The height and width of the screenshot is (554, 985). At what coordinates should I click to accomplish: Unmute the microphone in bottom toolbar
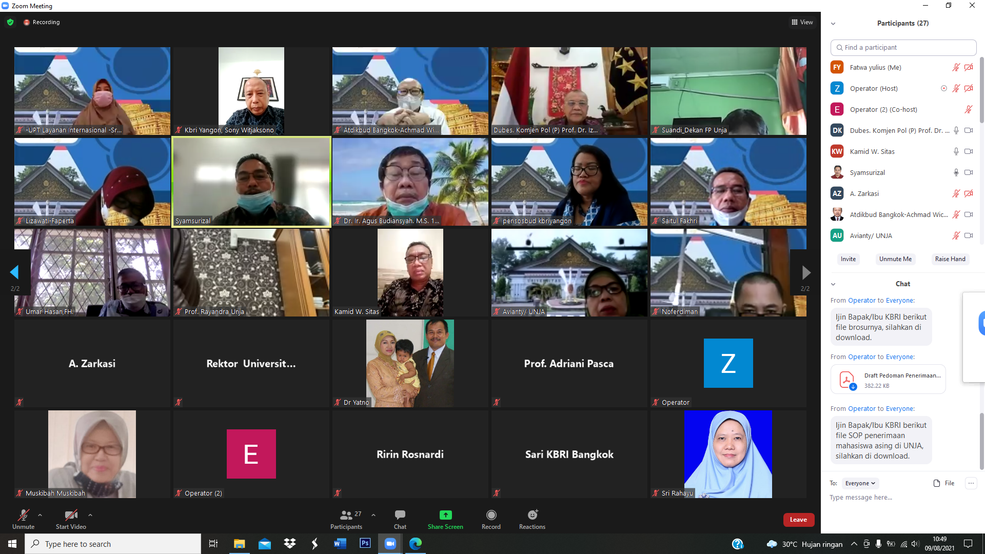[x=23, y=515]
